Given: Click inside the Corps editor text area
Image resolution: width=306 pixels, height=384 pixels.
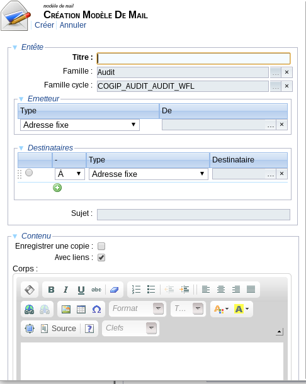Looking at the screenshot, I should [152, 361].
